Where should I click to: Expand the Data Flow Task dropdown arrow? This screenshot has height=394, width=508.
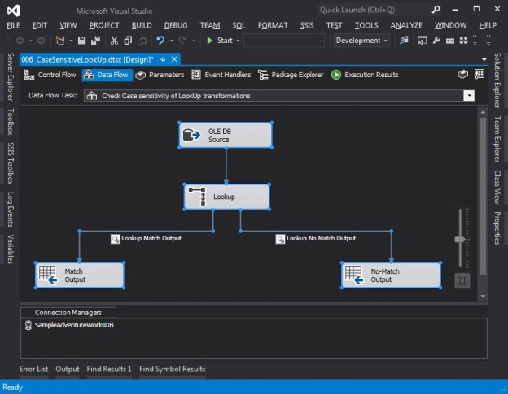point(469,95)
